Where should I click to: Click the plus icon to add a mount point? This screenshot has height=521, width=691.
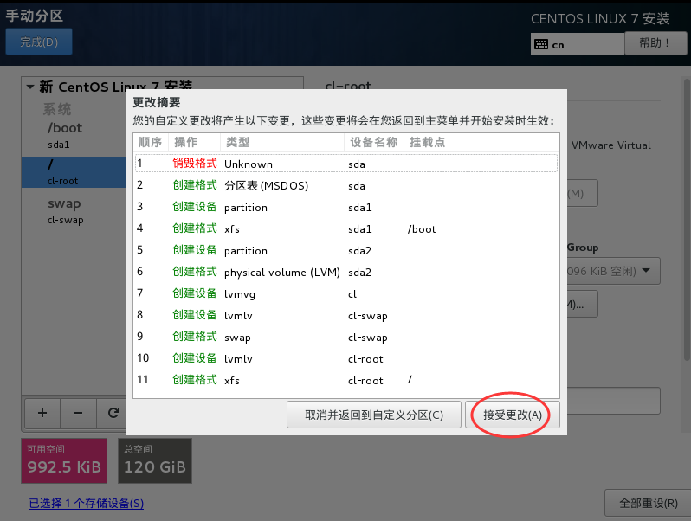tap(42, 413)
